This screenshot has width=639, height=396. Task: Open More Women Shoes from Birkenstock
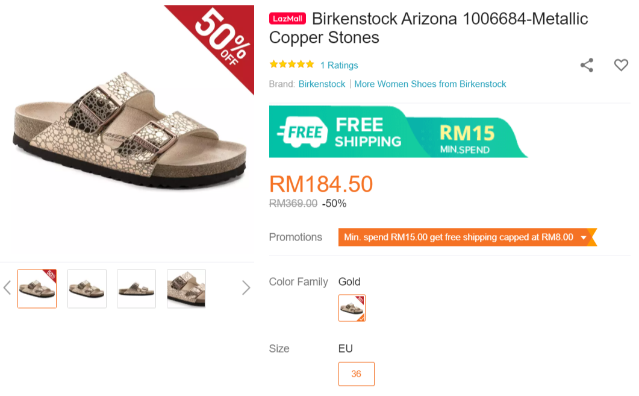430,84
